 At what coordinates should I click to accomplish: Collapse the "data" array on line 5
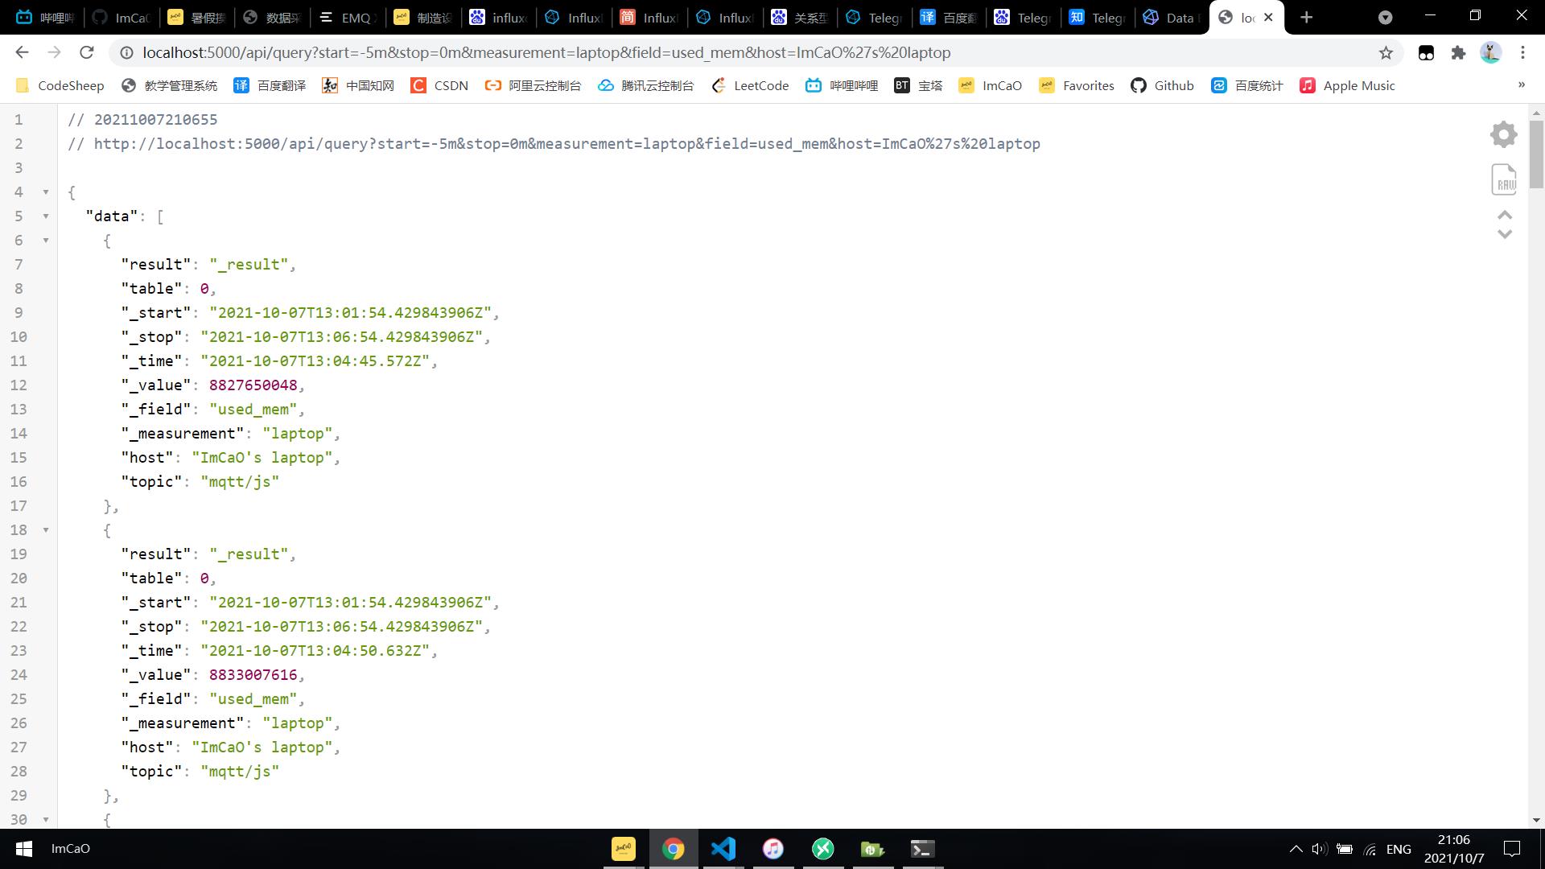[x=46, y=216]
